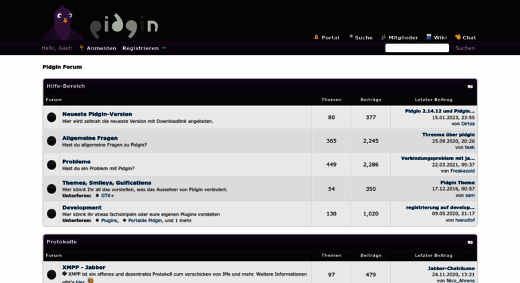Image resolution: width=520 pixels, height=283 pixels.
Task: Click the Pidgin Forum breadcrumb title
Action: coord(62,67)
